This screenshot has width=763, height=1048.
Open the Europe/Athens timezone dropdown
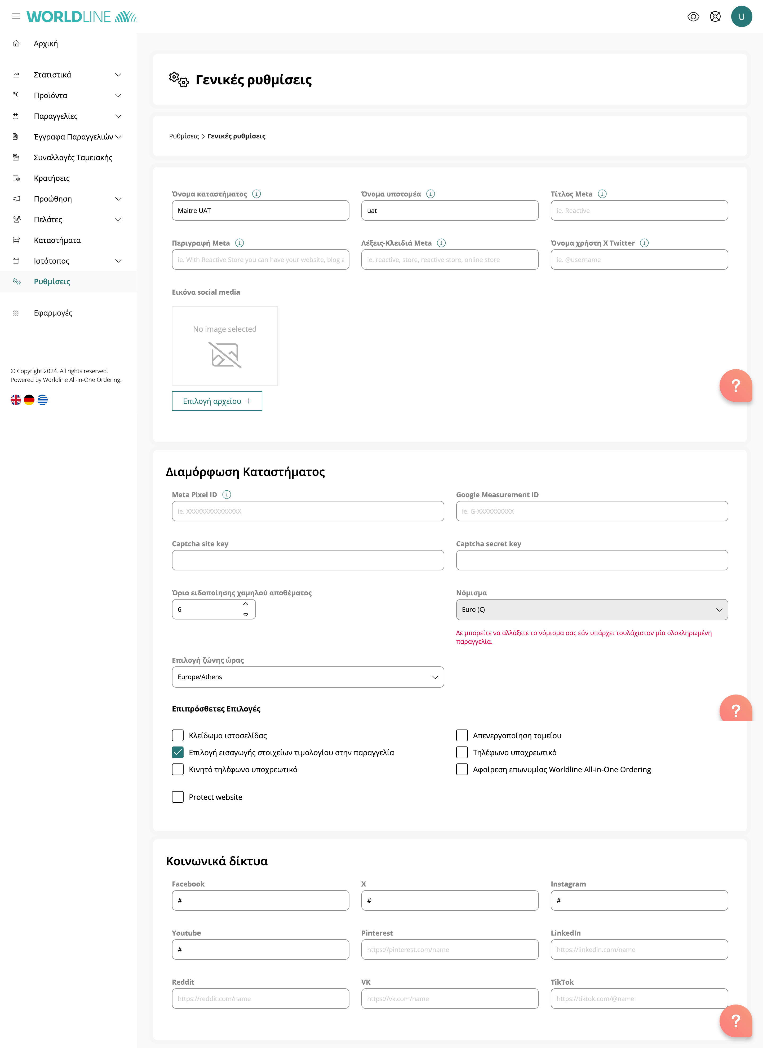pos(308,677)
